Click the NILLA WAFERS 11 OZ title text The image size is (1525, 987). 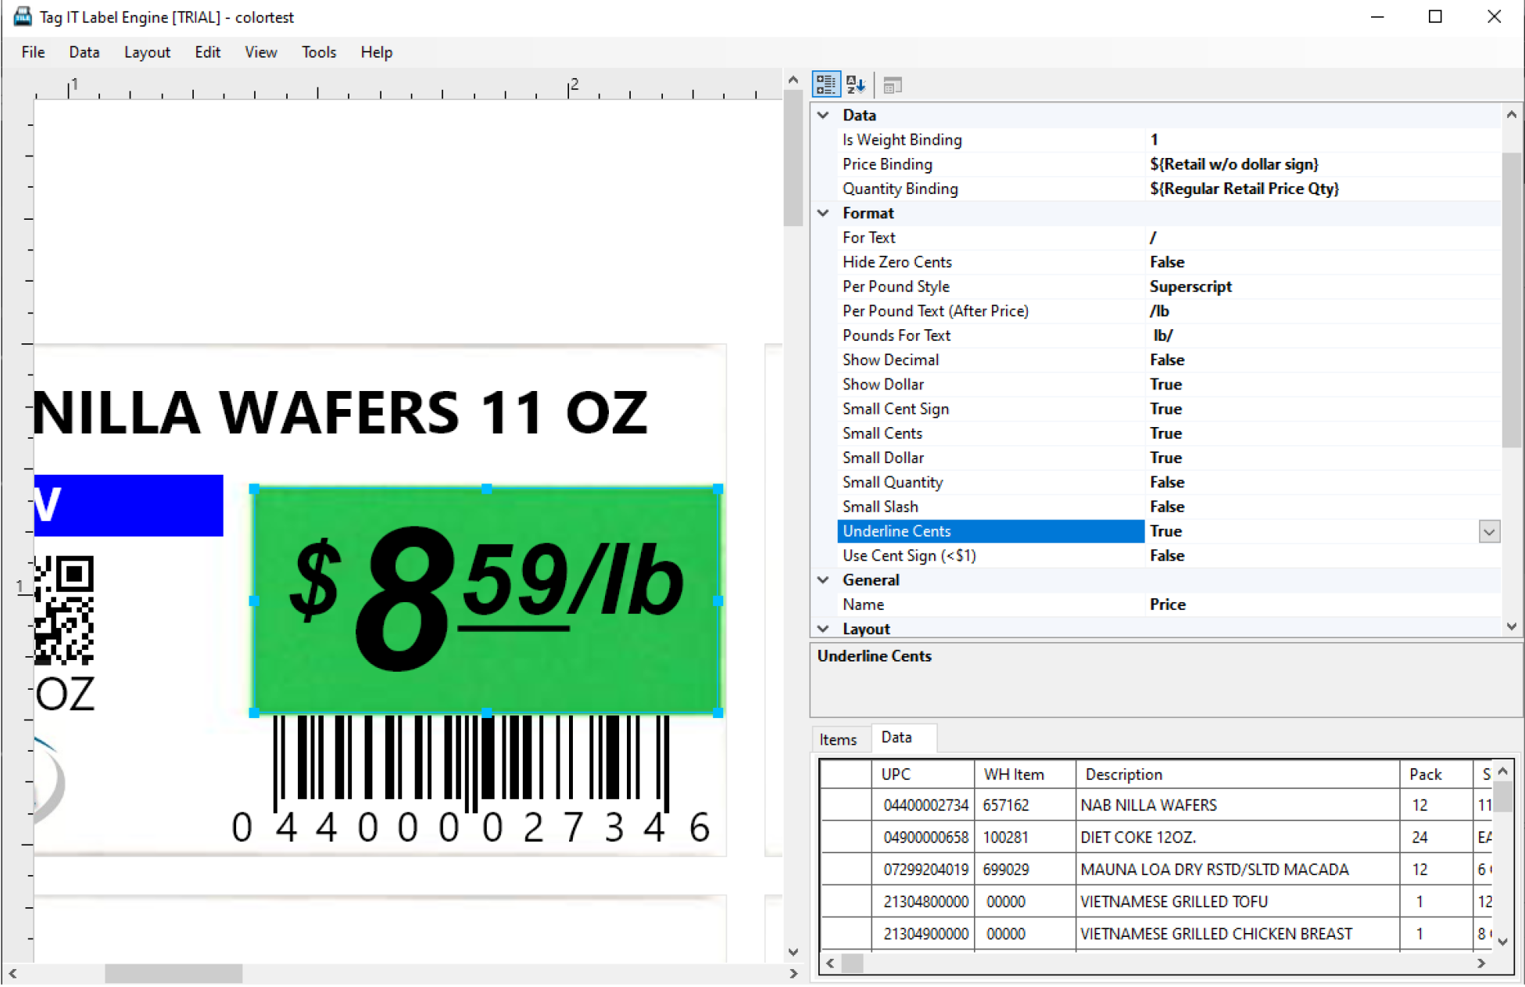341,412
